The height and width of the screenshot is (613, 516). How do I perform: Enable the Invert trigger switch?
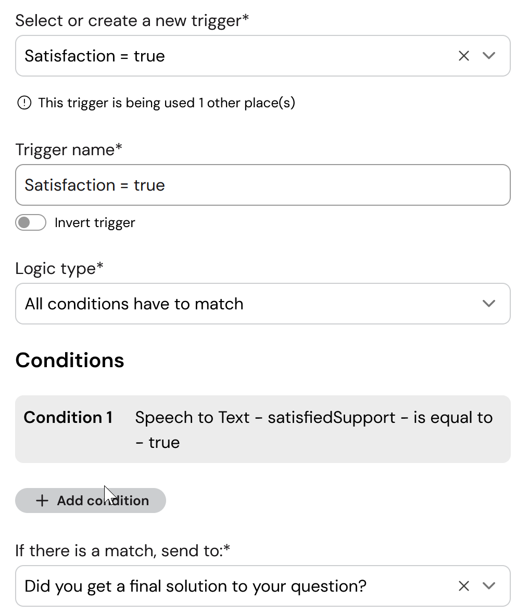point(31,222)
